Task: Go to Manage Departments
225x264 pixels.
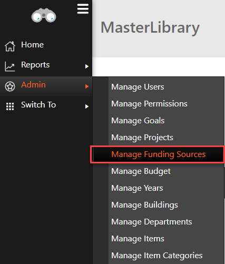Action: (152, 222)
